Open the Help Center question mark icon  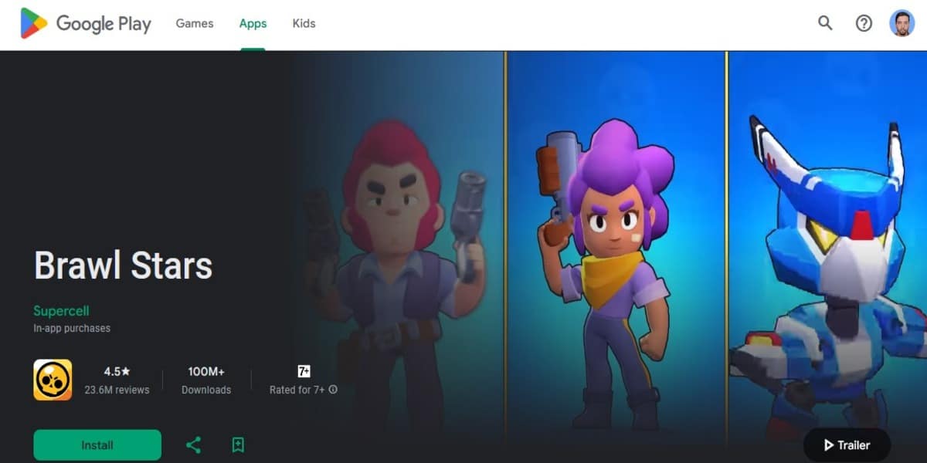(864, 23)
